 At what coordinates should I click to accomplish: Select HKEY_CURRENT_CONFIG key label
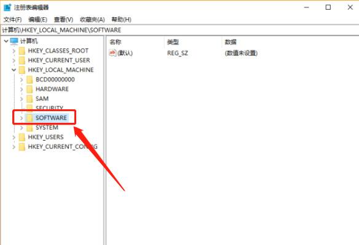(x=63, y=147)
